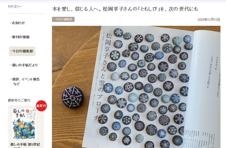
Task: Click the 最新号のご案内 heading
Action: tap(19, 101)
